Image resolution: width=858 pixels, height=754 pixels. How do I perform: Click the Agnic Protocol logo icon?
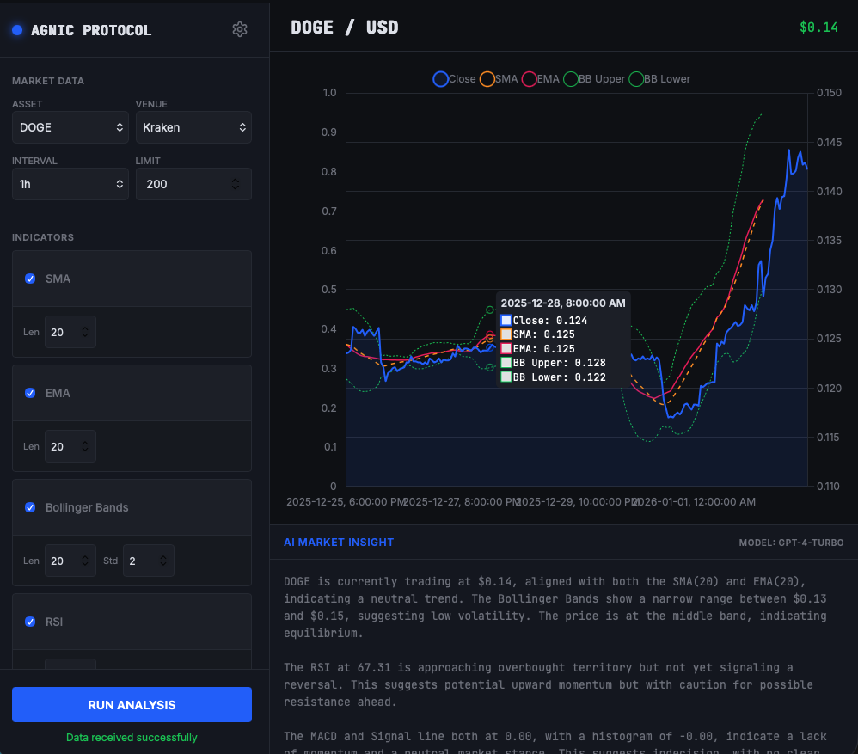(x=16, y=29)
